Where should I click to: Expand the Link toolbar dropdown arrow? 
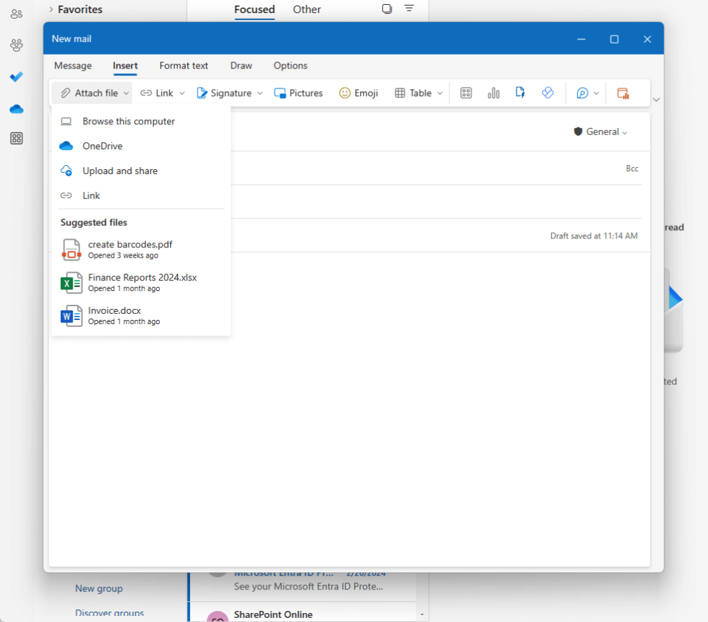tap(182, 93)
